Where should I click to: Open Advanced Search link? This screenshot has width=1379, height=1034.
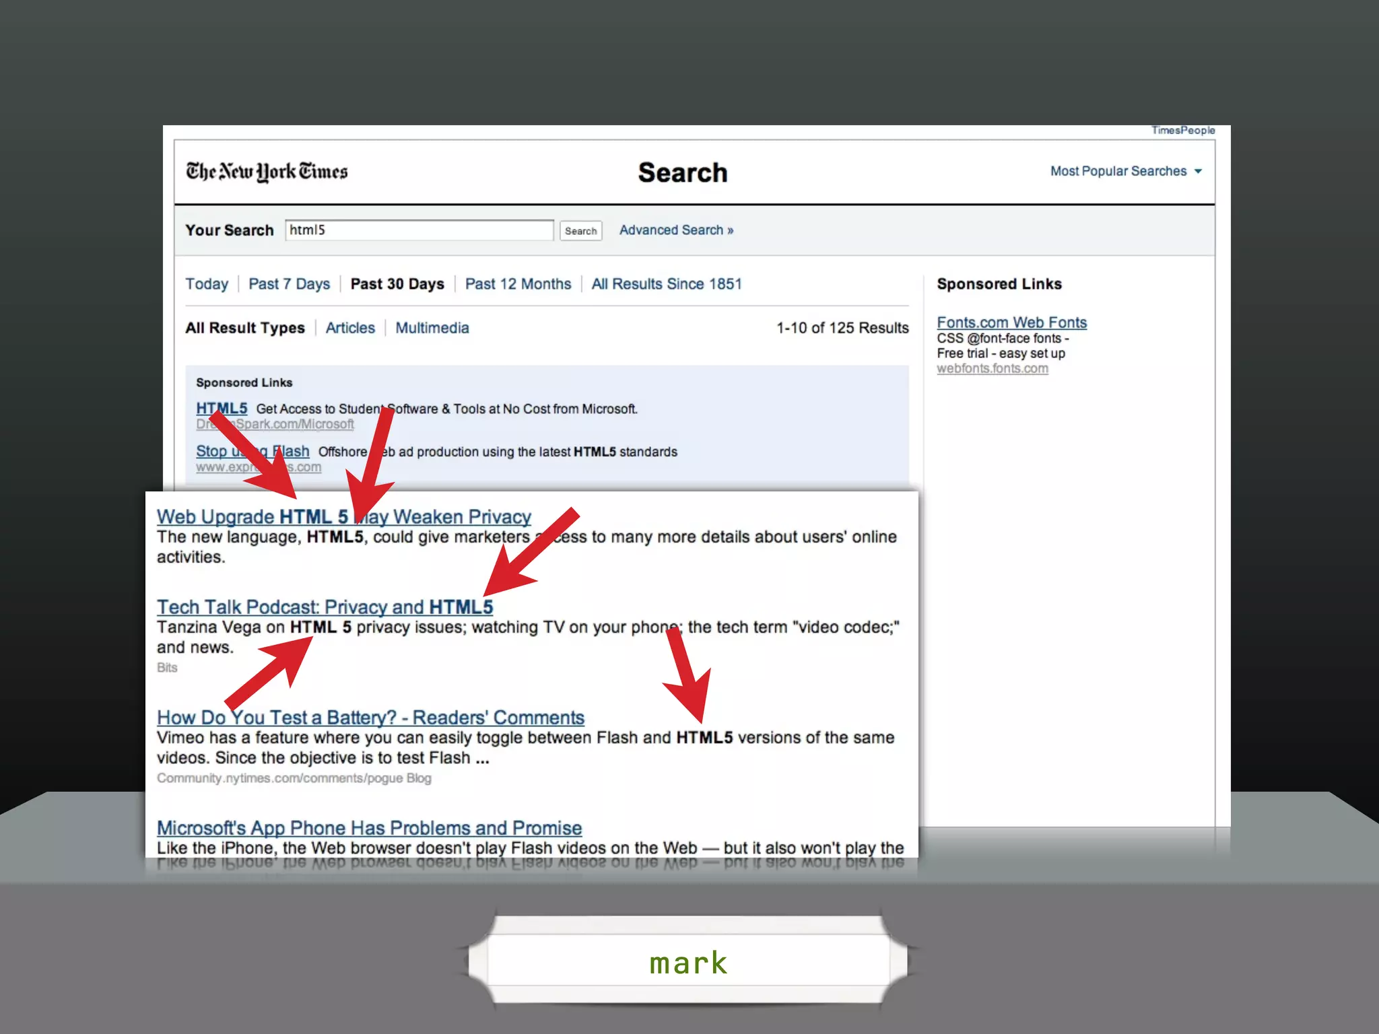pyautogui.click(x=676, y=230)
